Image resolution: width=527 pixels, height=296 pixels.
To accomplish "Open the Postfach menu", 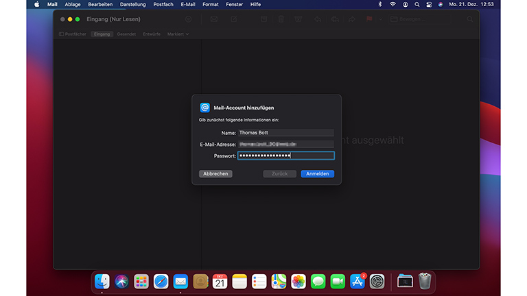I will [163, 4].
